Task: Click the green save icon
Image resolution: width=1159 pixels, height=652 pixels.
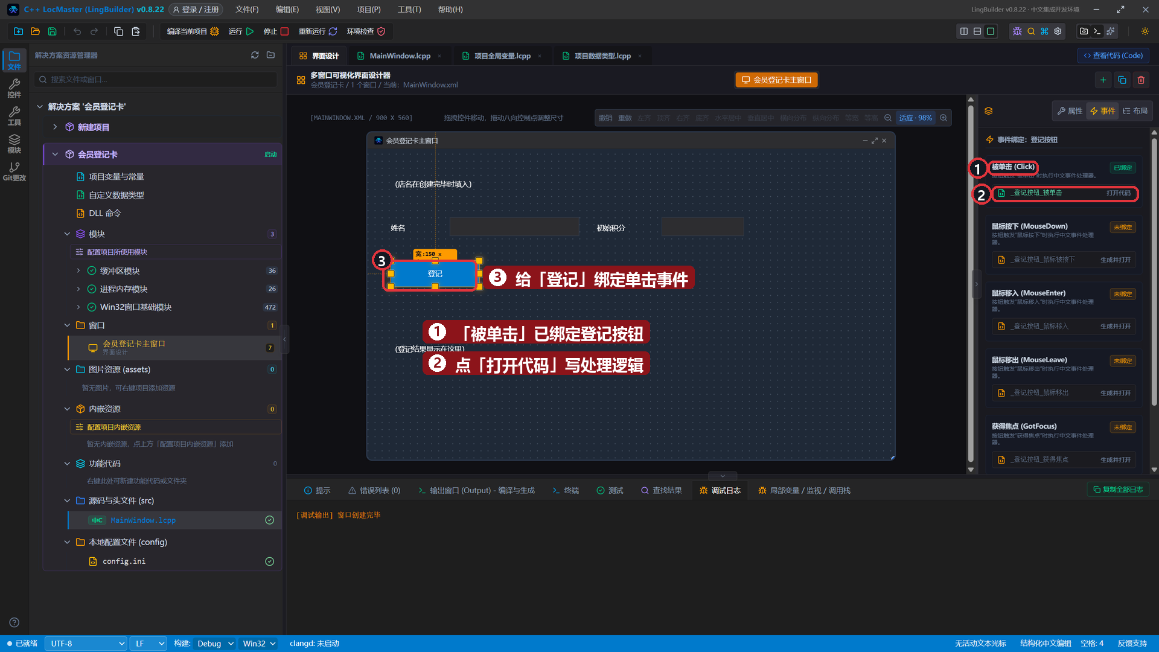Action: pyautogui.click(x=53, y=31)
